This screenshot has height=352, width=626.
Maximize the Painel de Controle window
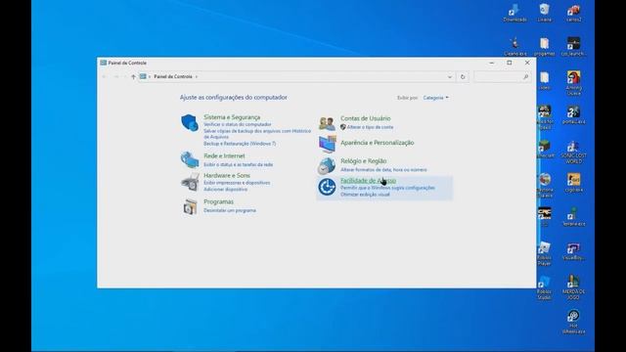tap(510, 63)
